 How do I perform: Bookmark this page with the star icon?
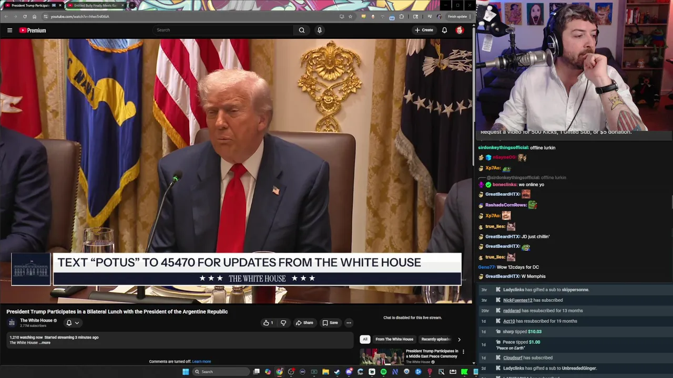(350, 16)
